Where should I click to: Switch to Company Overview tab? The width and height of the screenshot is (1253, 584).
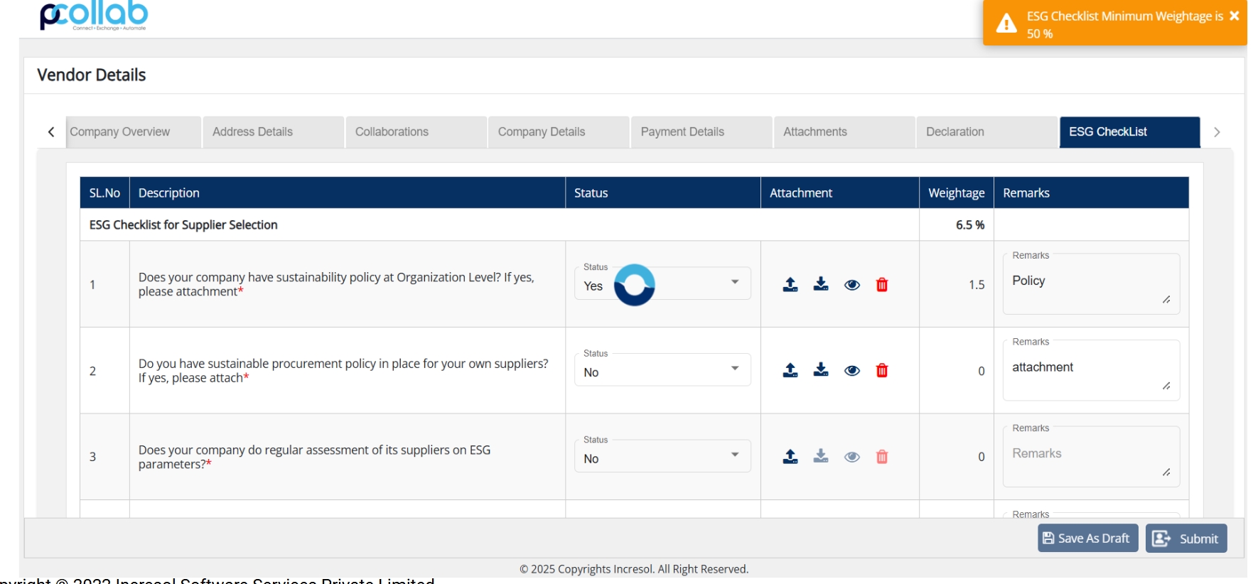[134, 132]
